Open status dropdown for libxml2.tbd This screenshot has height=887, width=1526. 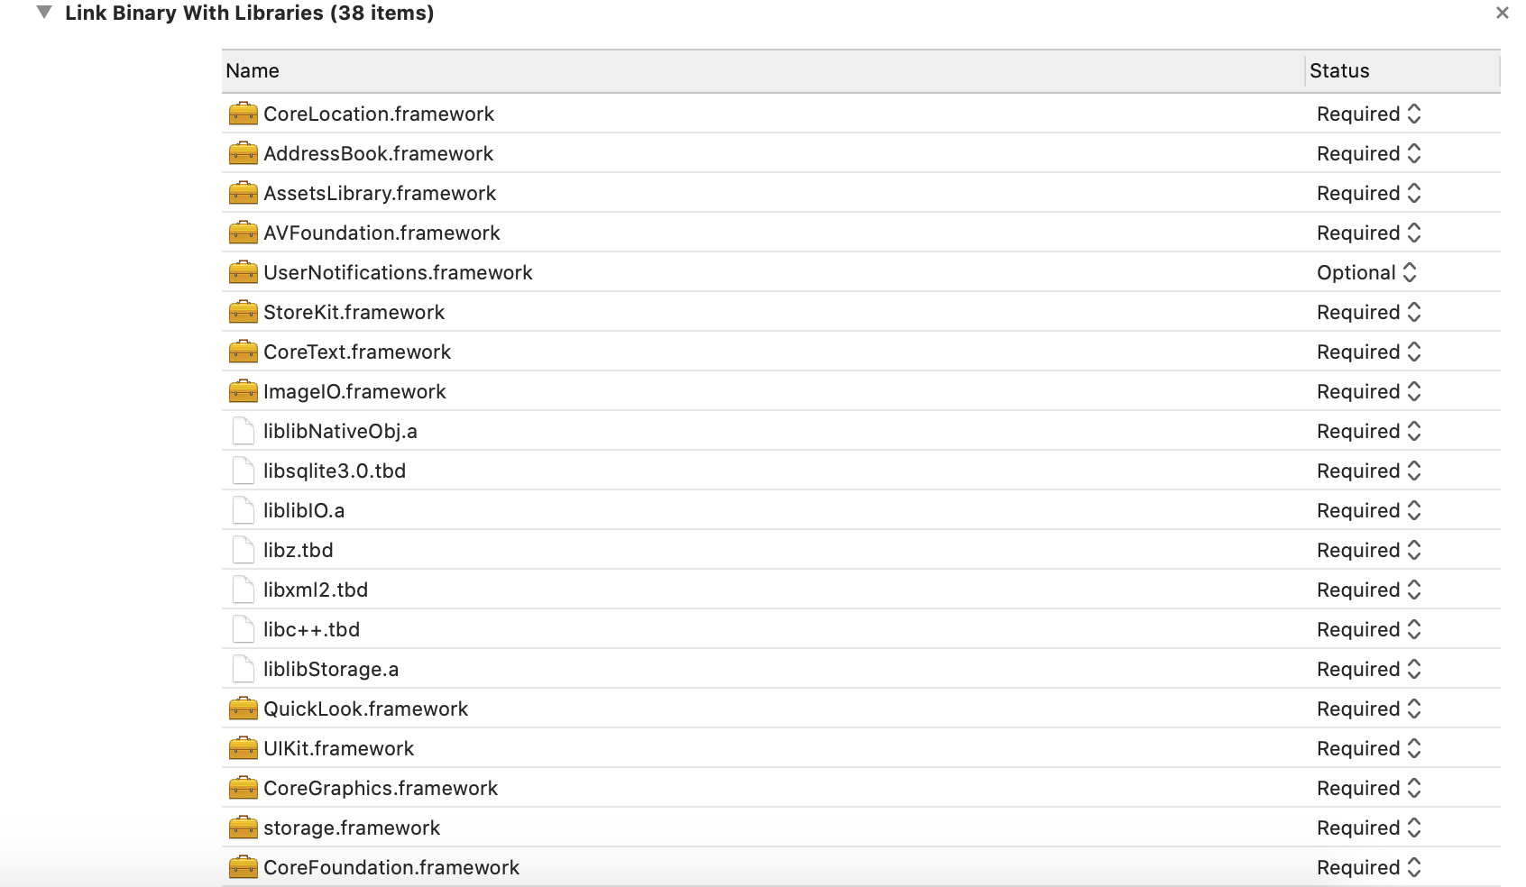click(x=1369, y=590)
